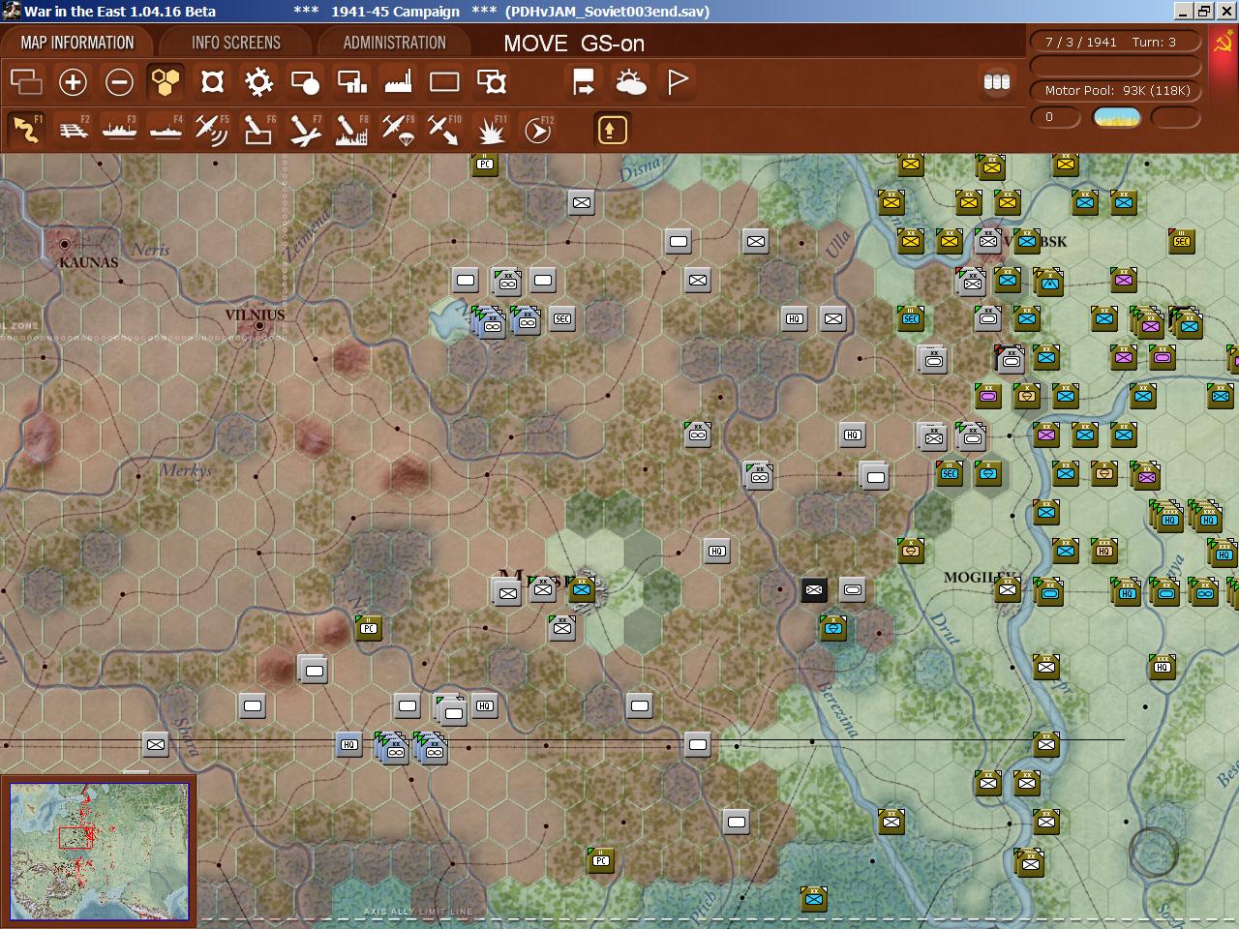Select the F4 amphibious ship icon

(x=166, y=130)
